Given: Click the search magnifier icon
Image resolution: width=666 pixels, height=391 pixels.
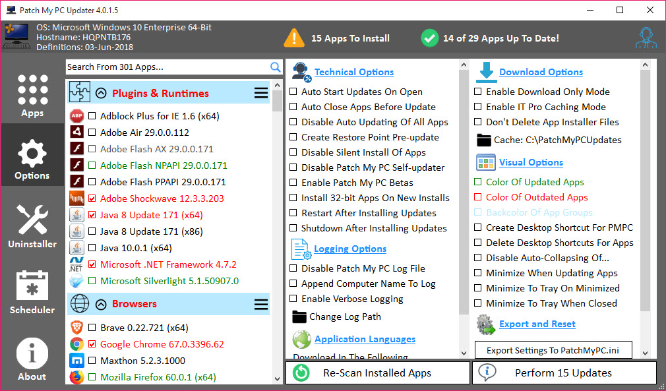Looking at the screenshot, I should (275, 67).
